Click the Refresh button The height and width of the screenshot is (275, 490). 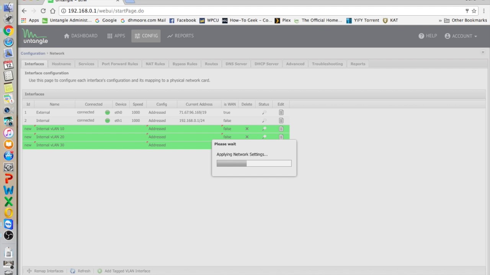(80, 271)
